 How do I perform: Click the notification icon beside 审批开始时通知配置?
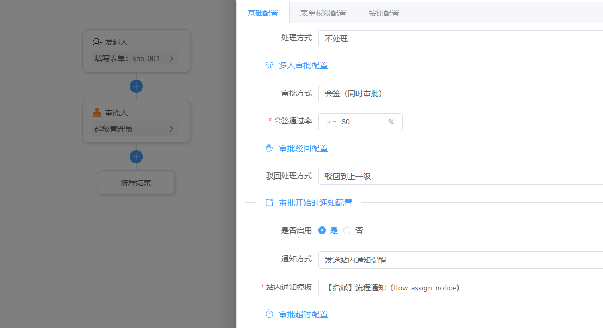click(x=269, y=203)
